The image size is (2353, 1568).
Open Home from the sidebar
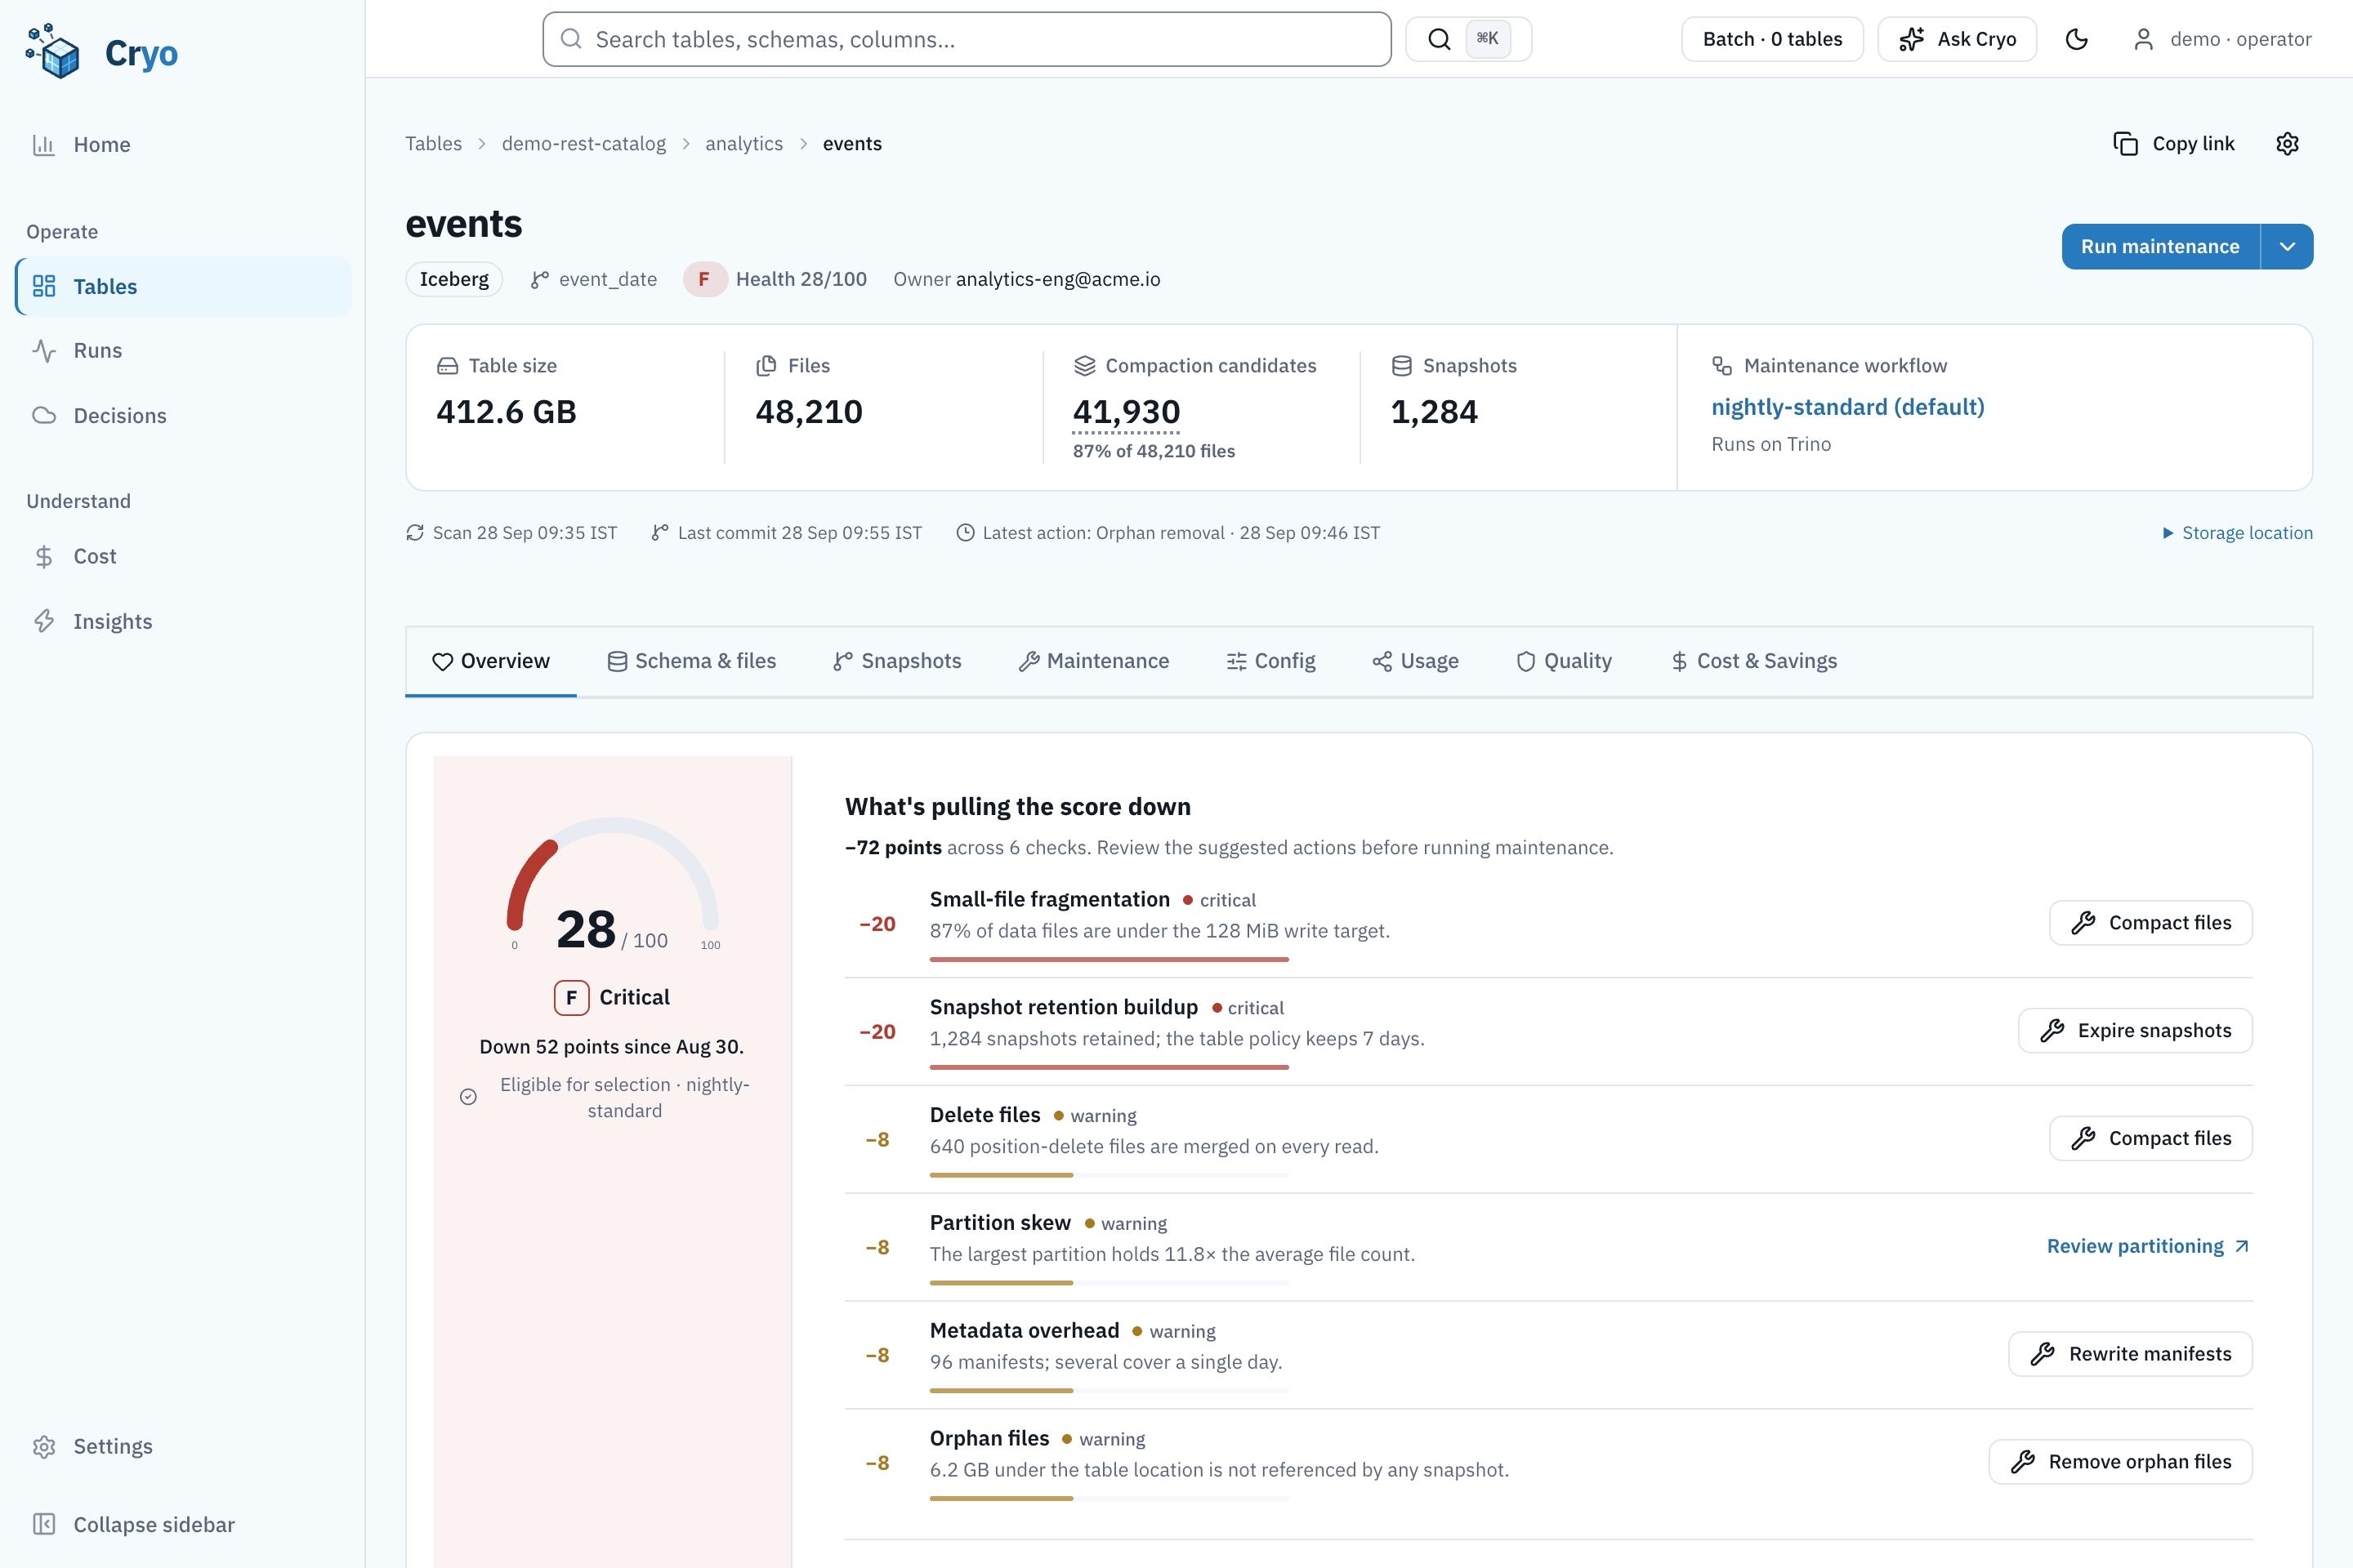click(x=183, y=144)
